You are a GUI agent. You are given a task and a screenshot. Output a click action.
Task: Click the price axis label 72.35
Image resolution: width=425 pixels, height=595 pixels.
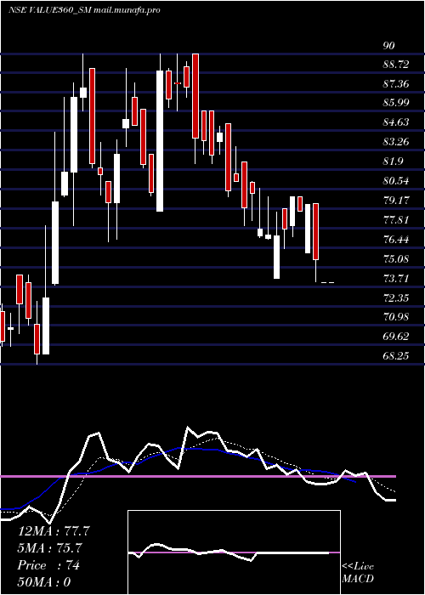point(396,298)
